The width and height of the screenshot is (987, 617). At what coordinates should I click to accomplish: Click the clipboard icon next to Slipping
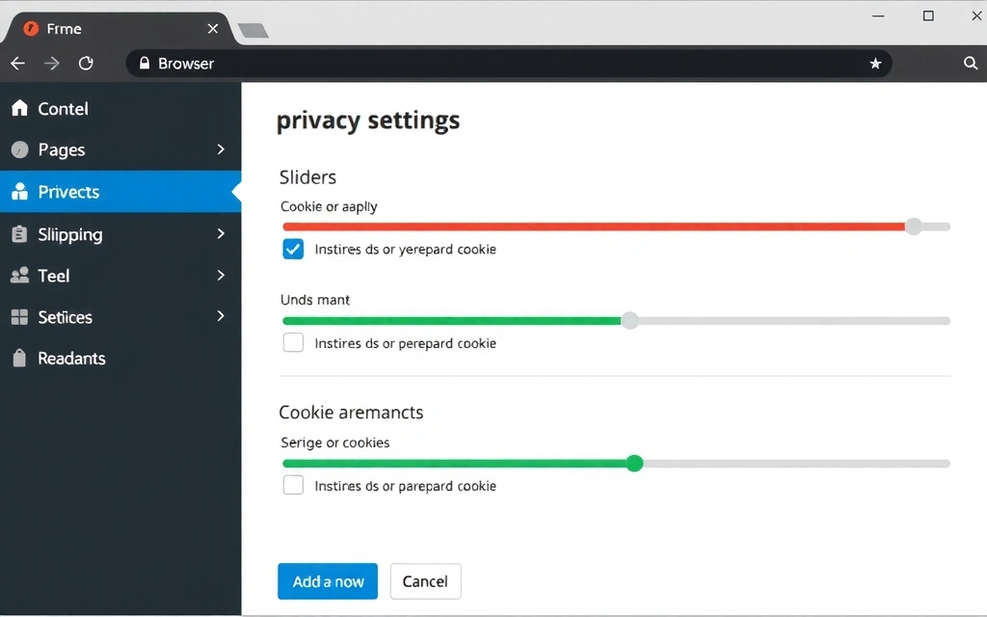pyautogui.click(x=19, y=234)
